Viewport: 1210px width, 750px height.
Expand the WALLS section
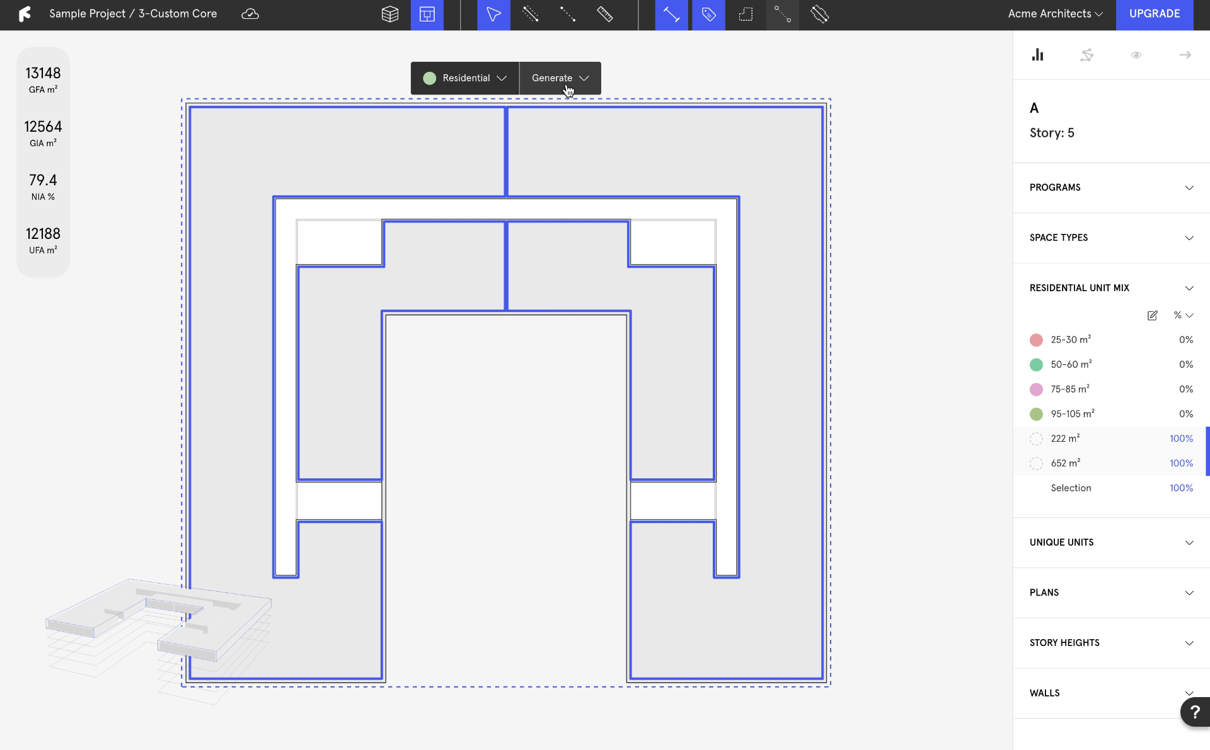pyautogui.click(x=1111, y=693)
